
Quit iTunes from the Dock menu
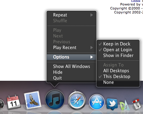[71, 78]
